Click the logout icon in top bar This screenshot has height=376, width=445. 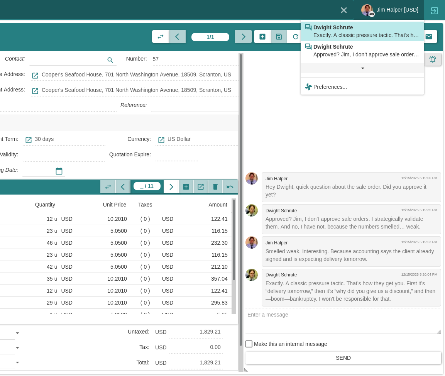[434, 10]
